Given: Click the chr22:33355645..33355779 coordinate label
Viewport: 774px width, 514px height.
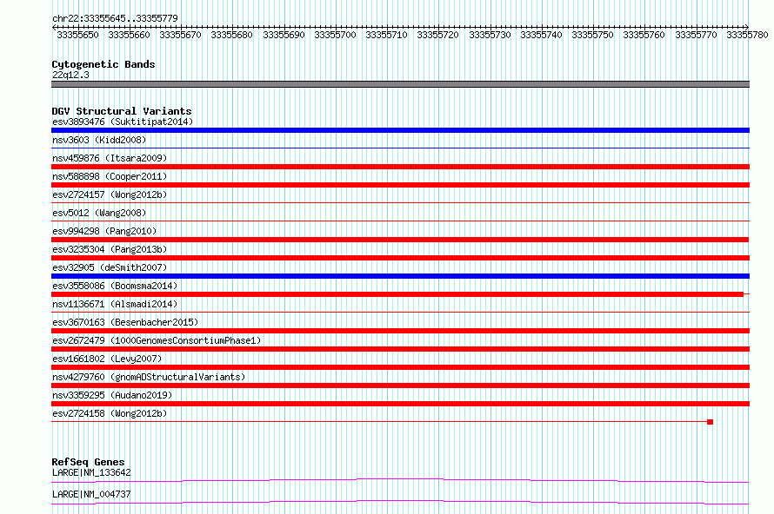Looking at the screenshot, I should [115, 18].
